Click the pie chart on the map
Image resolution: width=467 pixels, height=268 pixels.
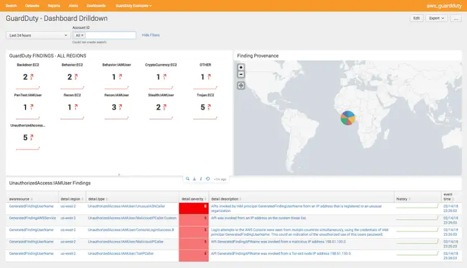point(347,118)
